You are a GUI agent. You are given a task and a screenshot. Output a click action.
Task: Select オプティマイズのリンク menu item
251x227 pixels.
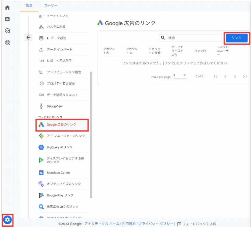click(x=62, y=184)
